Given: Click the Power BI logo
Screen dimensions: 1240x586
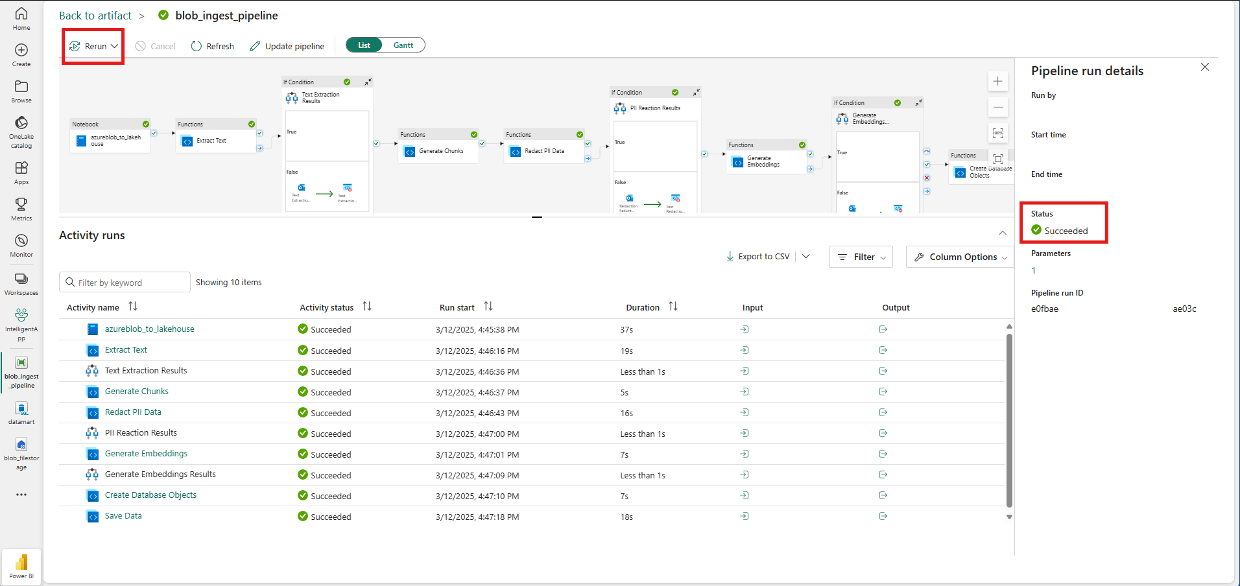Looking at the screenshot, I should 21,566.
